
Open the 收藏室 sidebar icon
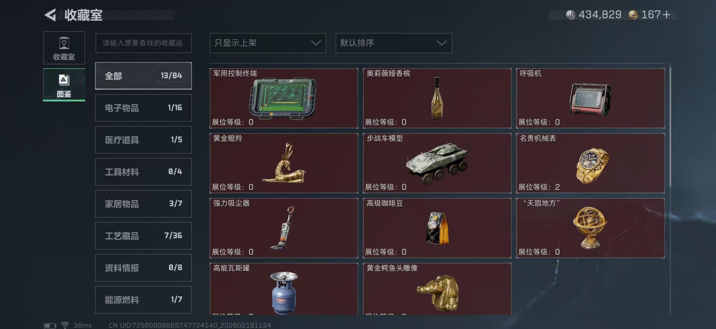(64, 48)
